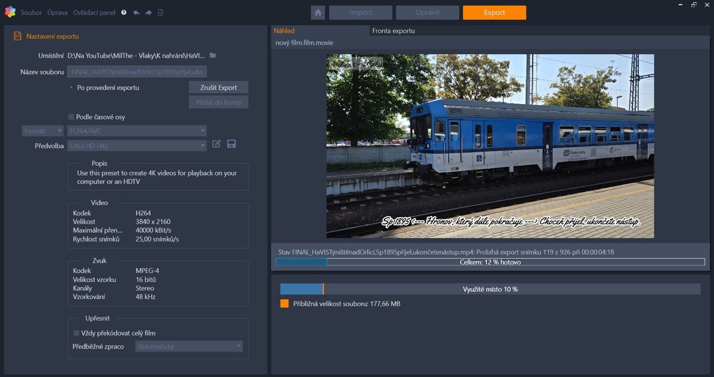Click the document icon in the top toolbar

[x=161, y=12]
